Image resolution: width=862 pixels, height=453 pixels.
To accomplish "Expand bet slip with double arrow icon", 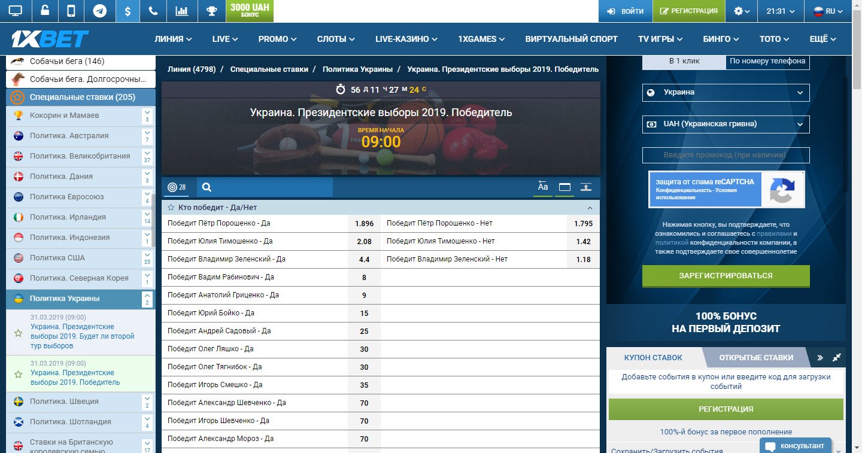I will coord(820,357).
